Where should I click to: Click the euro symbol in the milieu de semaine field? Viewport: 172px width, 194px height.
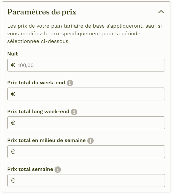pyautogui.click(x=13, y=152)
